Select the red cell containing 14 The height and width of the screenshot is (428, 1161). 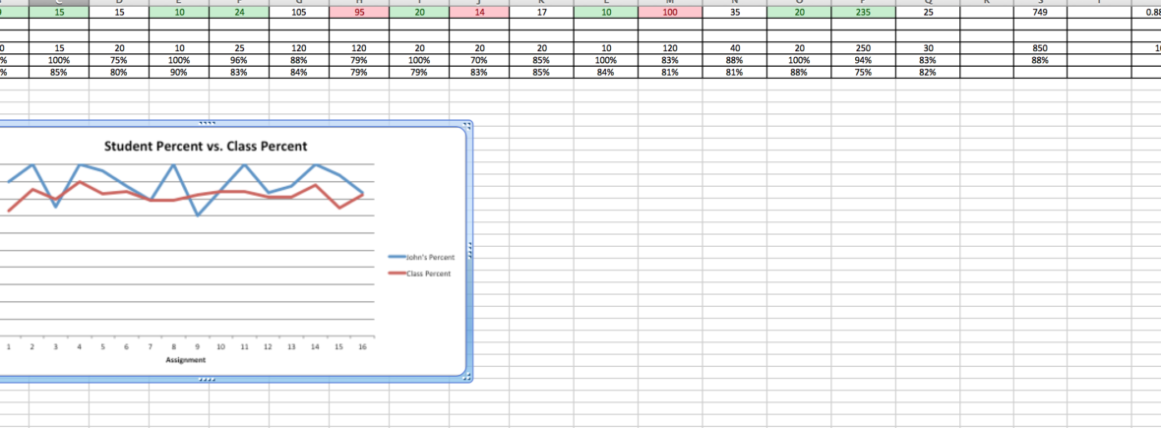click(479, 13)
